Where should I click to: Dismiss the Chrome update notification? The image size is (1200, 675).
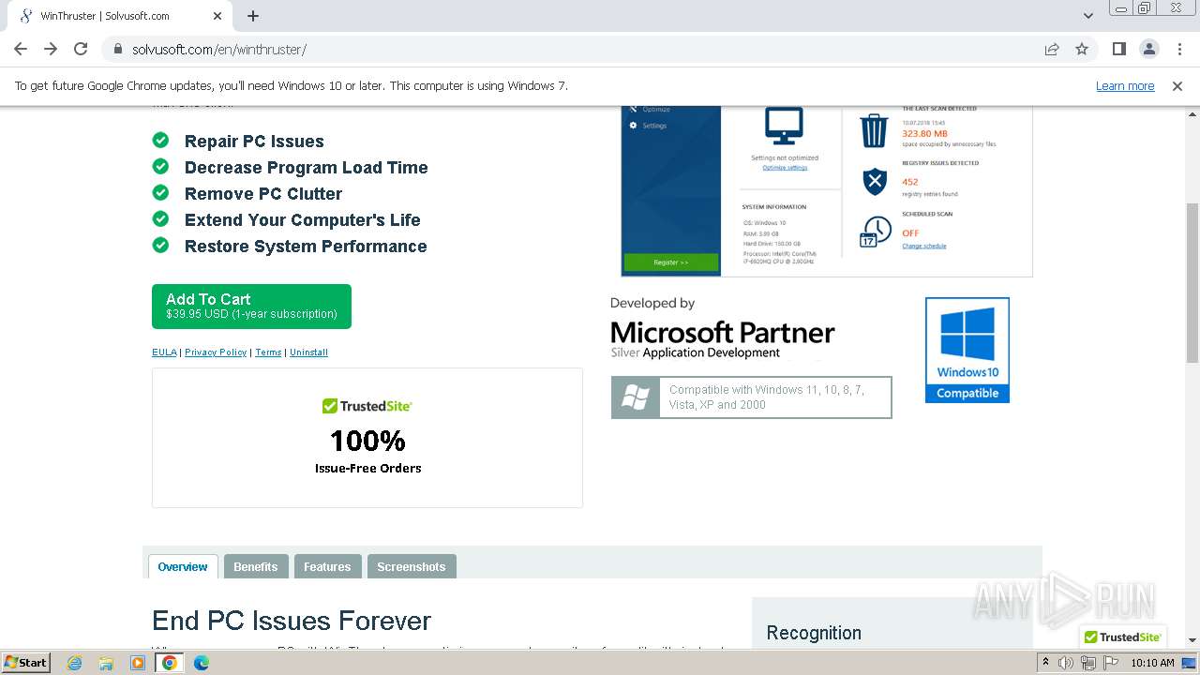(x=1177, y=85)
